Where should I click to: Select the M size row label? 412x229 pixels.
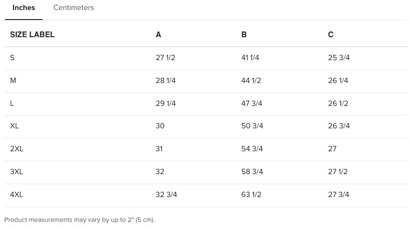pos(13,81)
